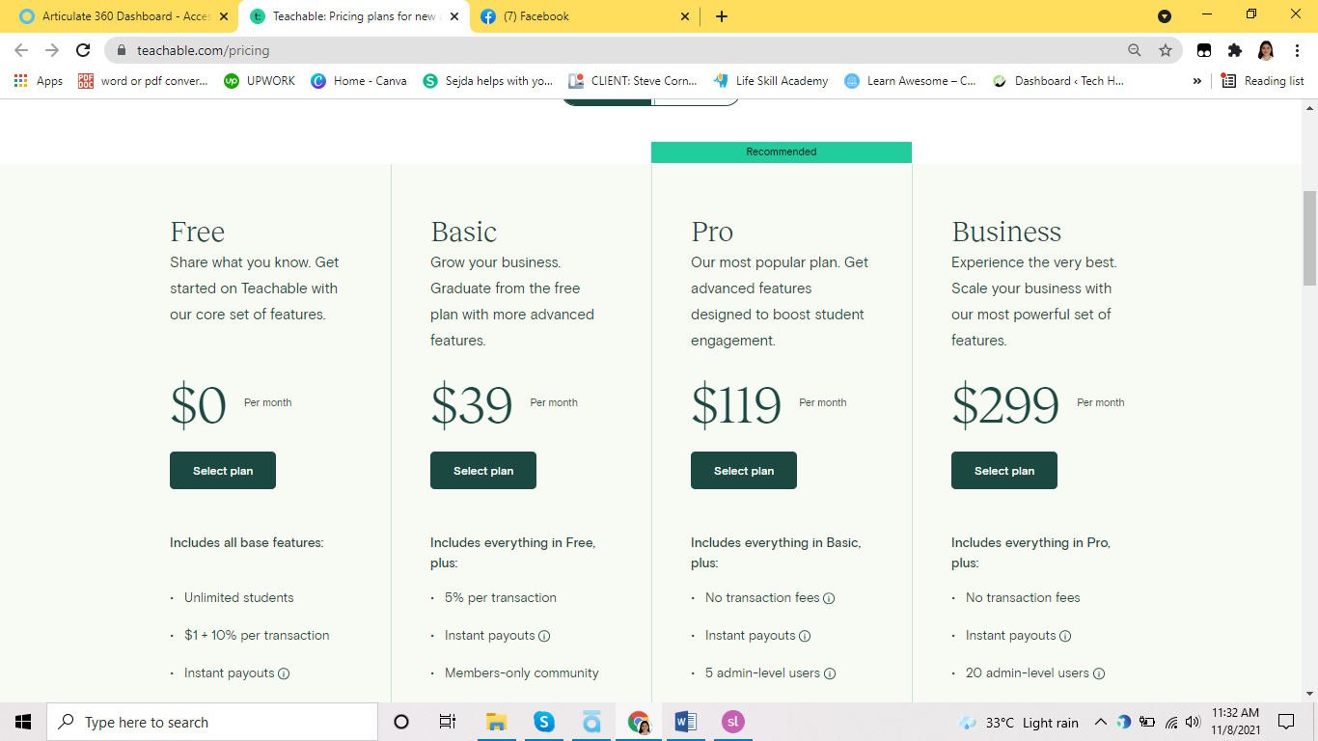
Task: Open the Extensions puzzle icon
Action: [1235, 50]
